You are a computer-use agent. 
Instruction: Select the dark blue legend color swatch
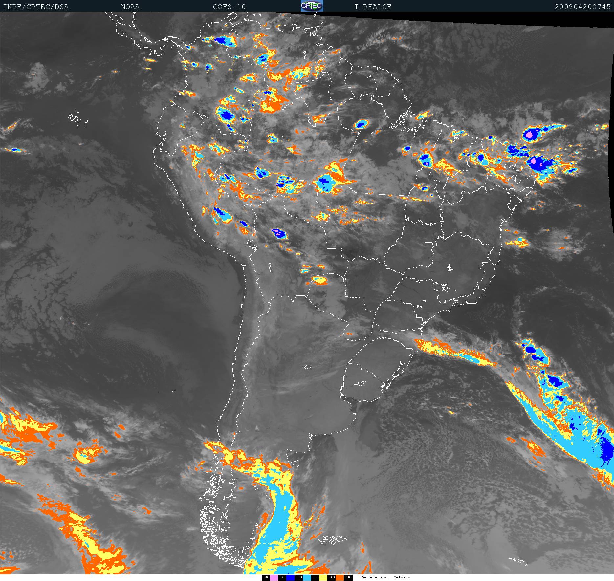click(x=290, y=577)
